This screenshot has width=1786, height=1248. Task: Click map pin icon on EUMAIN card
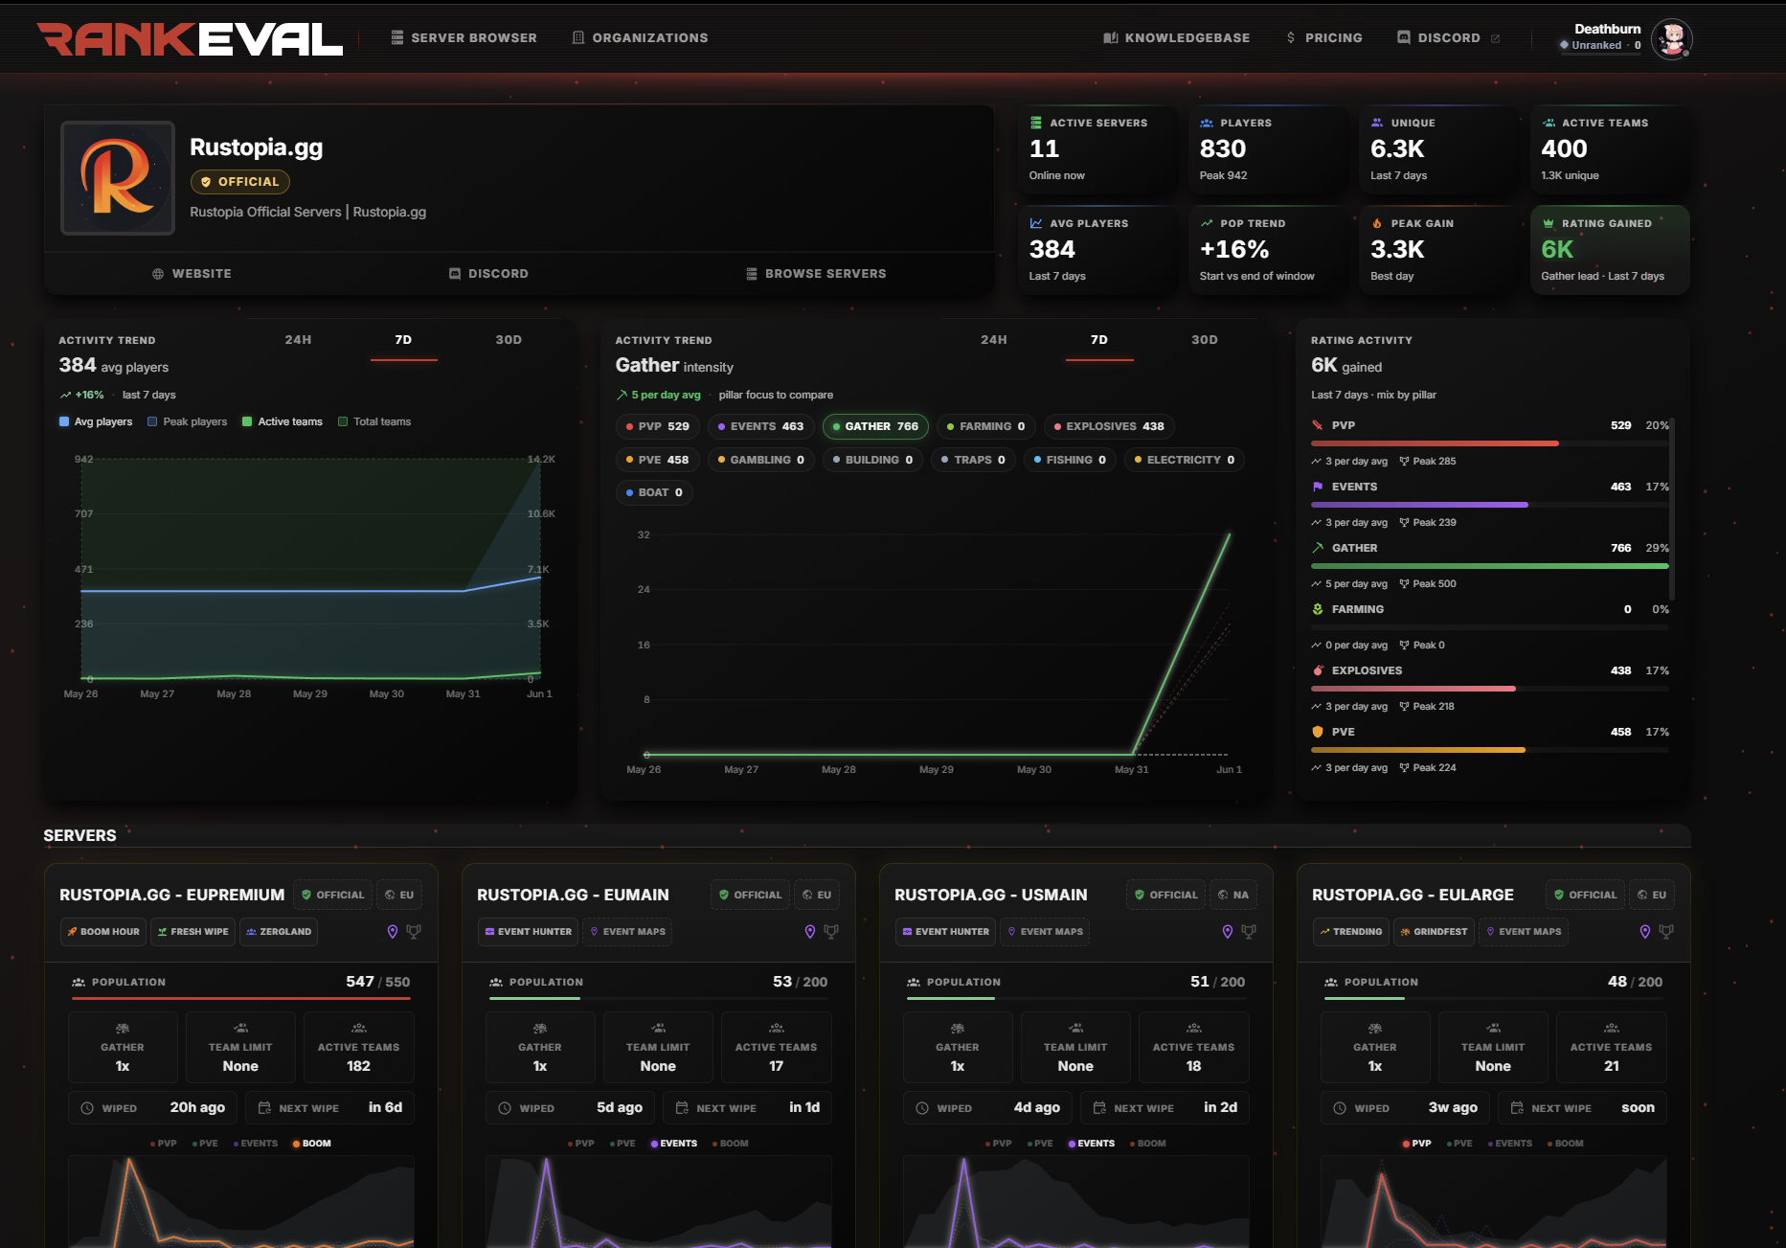(809, 932)
